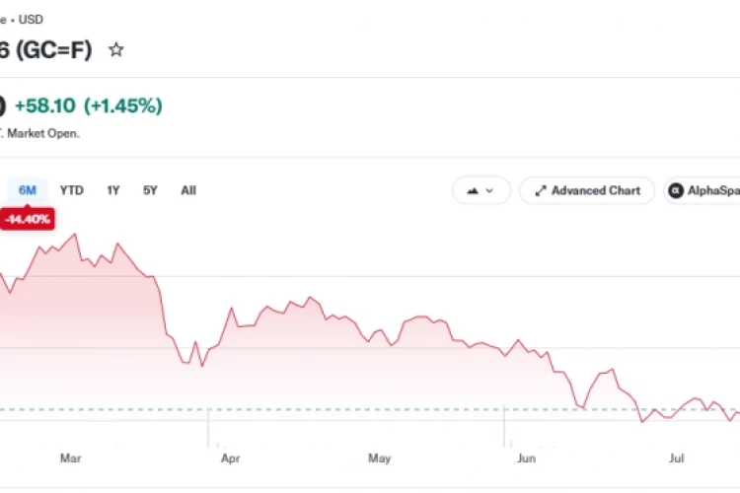Image resolution: width=740 pixels, height=493 pixels.
Task: Click the May label on the time axis
Action: tap(380, 458)
